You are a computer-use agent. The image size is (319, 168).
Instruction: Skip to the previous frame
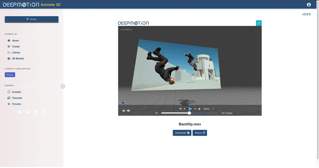[x=185, y=109]
